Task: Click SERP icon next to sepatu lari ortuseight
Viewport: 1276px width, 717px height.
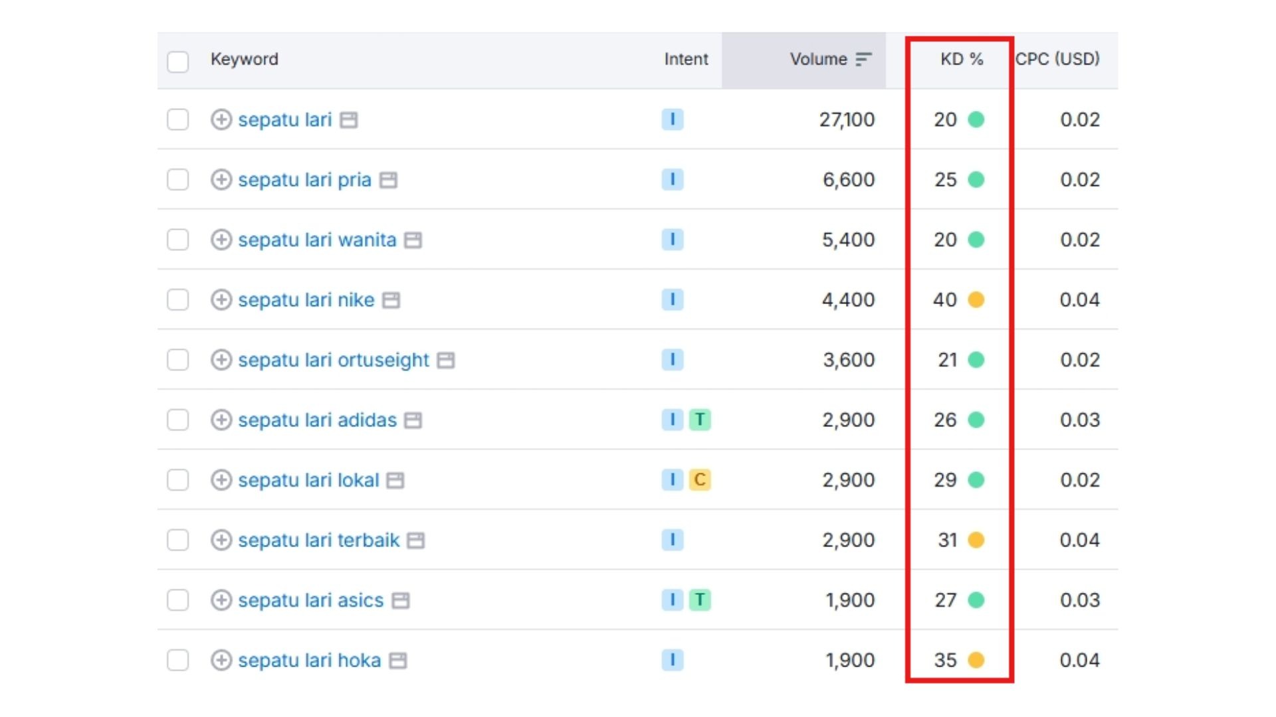Action: click(x=446, y=360)
